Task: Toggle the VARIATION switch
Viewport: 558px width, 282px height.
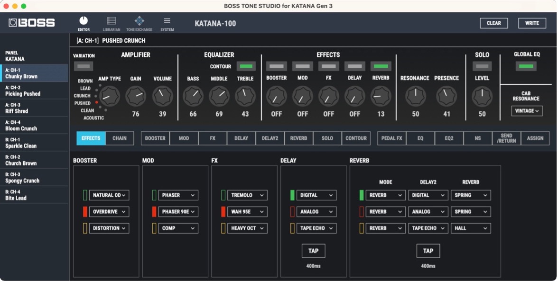Action: coord(84,66)
